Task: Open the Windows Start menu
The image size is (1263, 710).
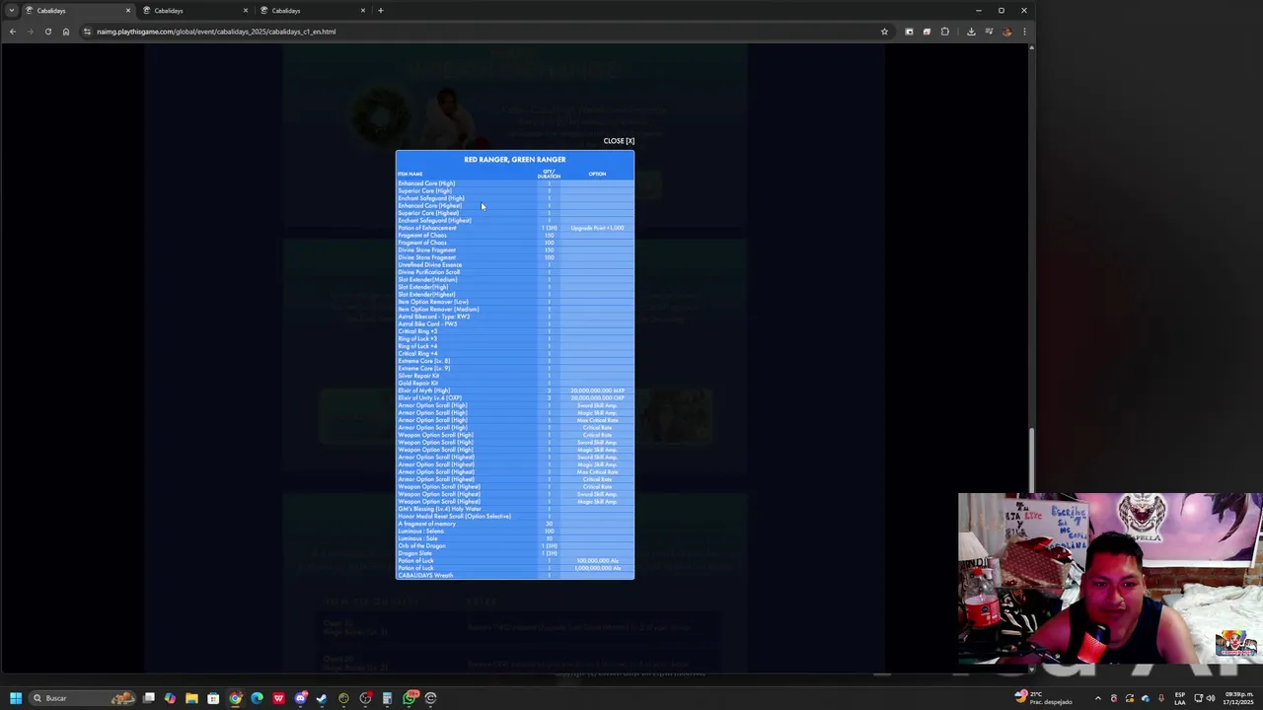Action: pyautogui.click(x=15, y=698)
